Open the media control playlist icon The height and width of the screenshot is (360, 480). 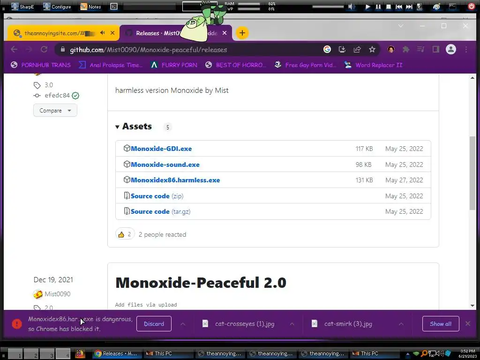(x=421, y=49)
